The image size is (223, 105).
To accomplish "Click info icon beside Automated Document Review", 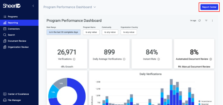I will [x=211, y=59].
